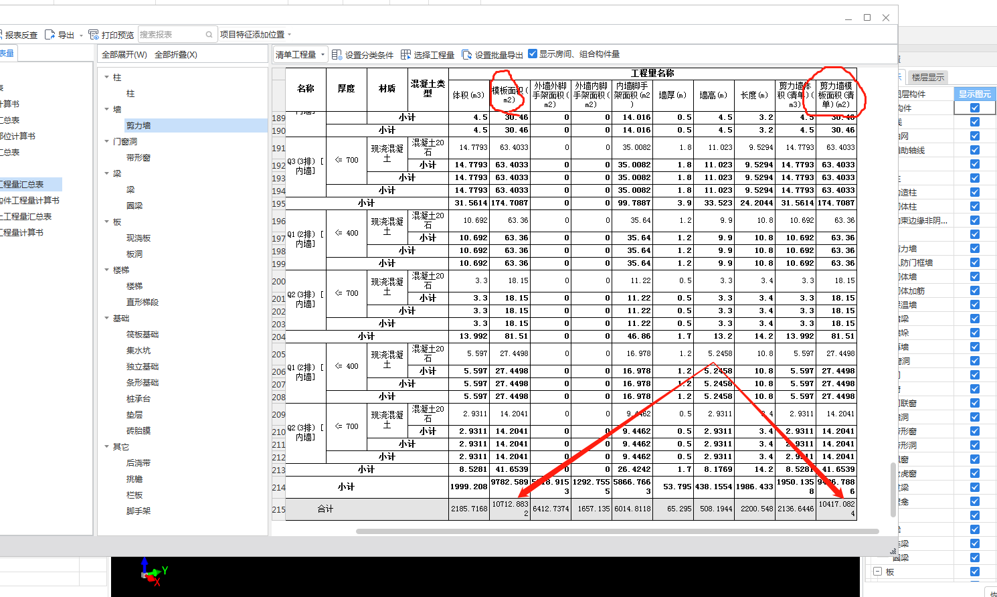Maximize the report window

(867, 17)
